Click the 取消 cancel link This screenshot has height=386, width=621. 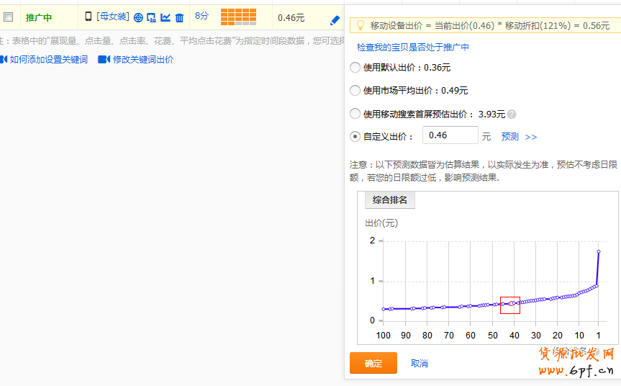419,364
